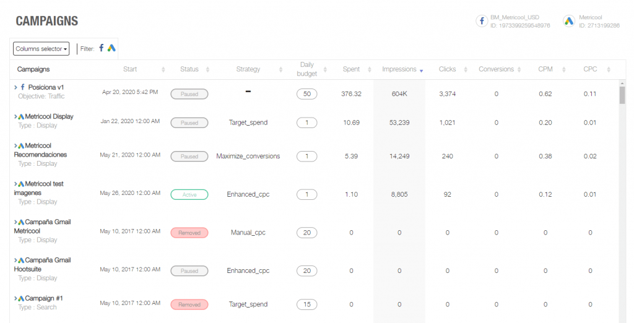
Task: Click the Campaign #1 name
Action: click(44, 298)
